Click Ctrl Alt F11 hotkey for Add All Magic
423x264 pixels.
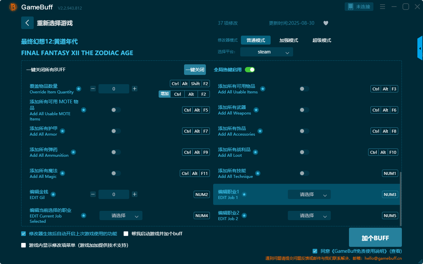(195, 173)
